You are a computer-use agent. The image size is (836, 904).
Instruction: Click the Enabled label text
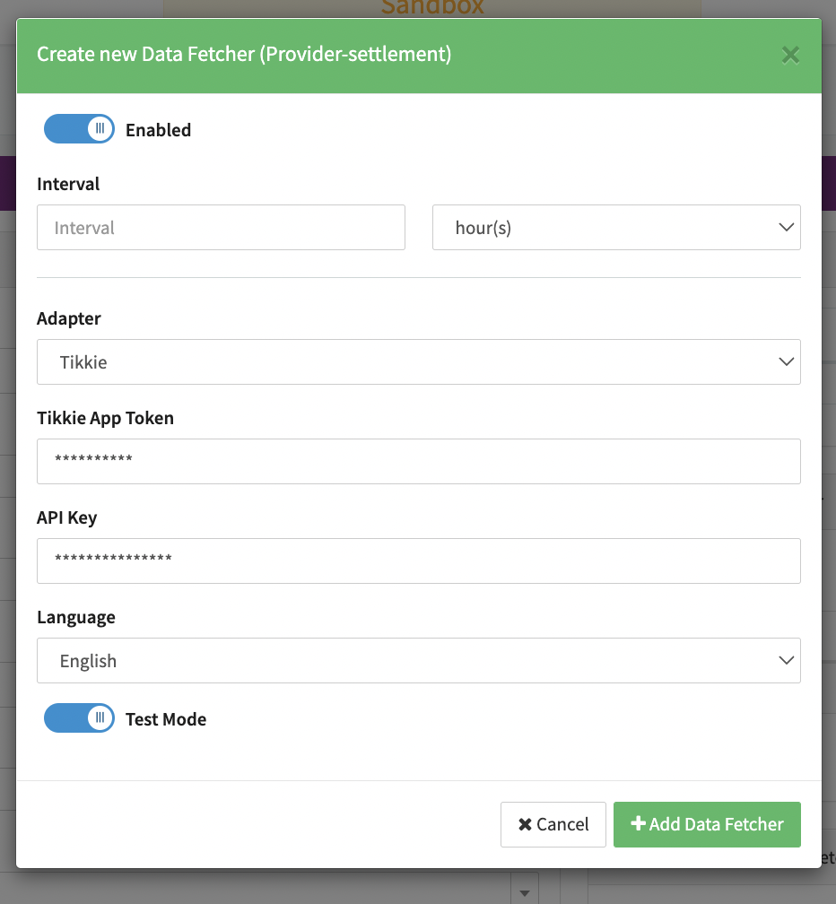(158, 130)
